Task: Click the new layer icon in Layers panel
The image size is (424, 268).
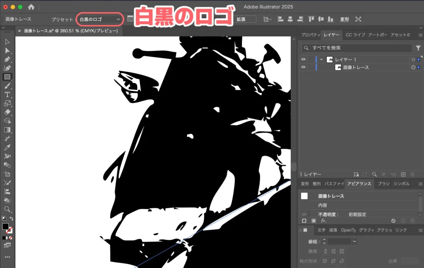Action: point(403,174)
